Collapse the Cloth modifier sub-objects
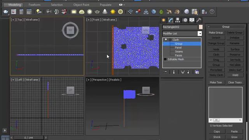The width and height of the screenshot is (249, 140). click(170, 40)
